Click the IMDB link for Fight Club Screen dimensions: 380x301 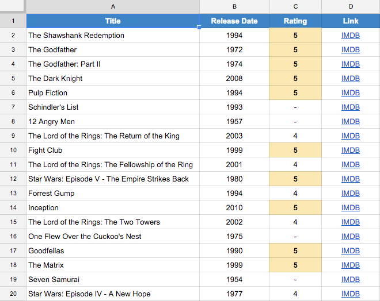[x=350, y=150]
